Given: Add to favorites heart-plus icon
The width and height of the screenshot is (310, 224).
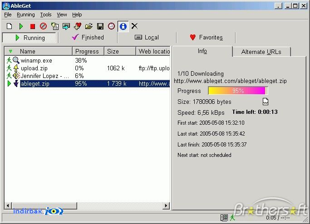Looking at the screenshot, I should pos(78,26).
